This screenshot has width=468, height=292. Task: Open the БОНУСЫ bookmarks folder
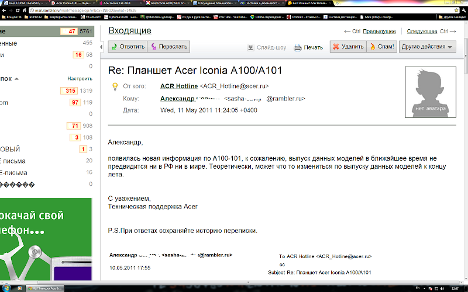(33, 18)
